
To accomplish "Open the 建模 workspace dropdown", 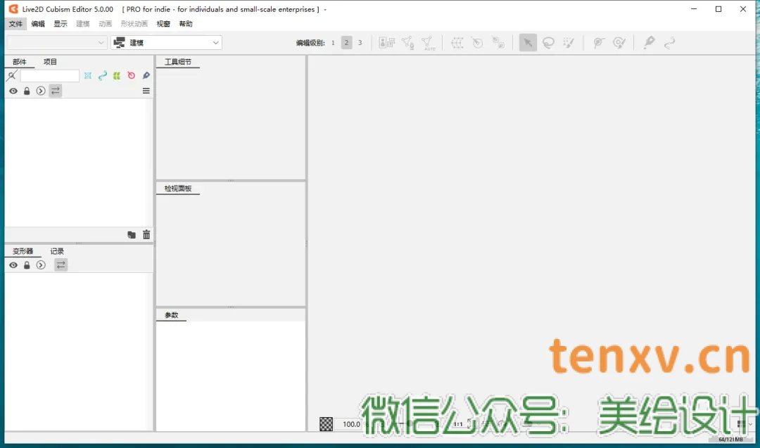I will click(166, 43).
